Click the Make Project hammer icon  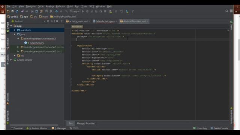coord(66,11)
